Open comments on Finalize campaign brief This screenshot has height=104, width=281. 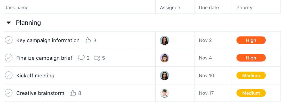81,58
